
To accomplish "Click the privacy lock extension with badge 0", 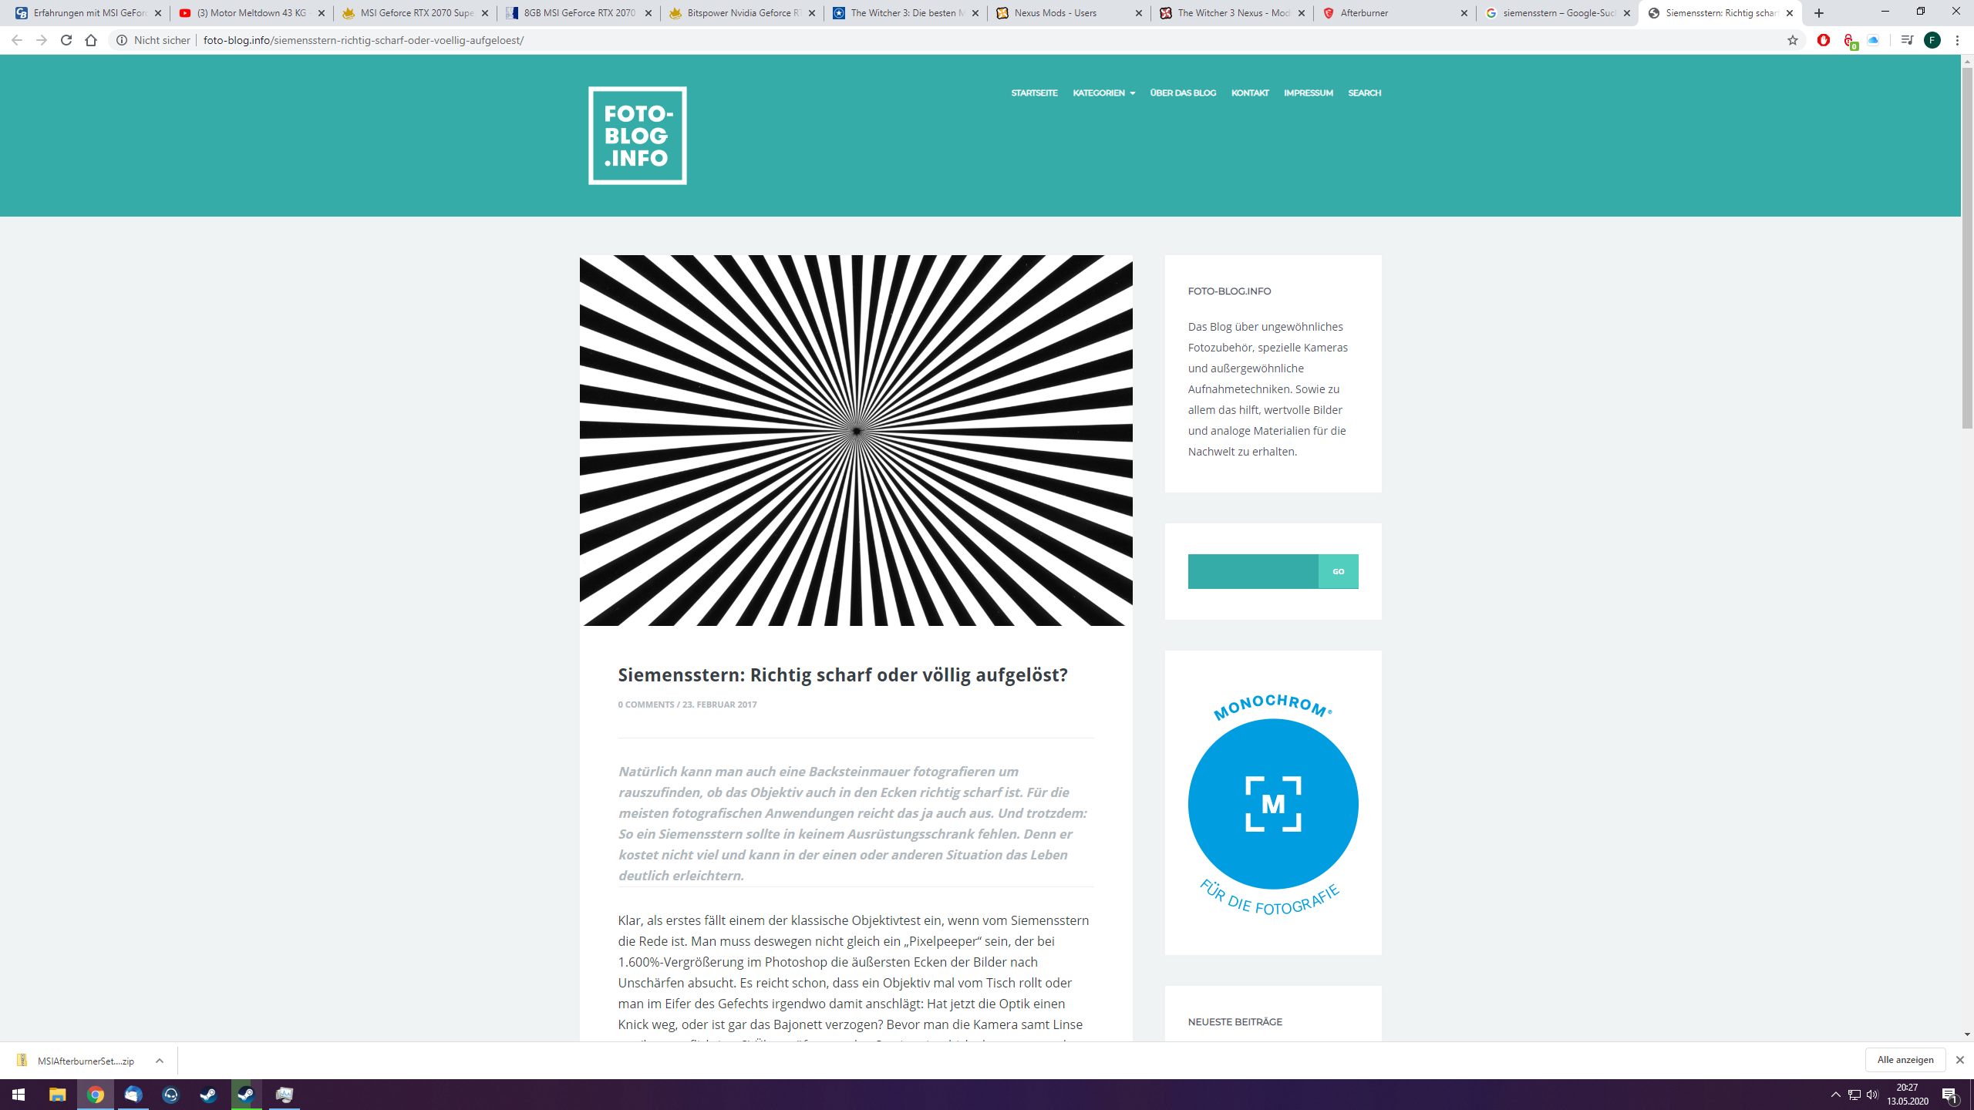I will pyautogui.click(x=1850, y=39).
